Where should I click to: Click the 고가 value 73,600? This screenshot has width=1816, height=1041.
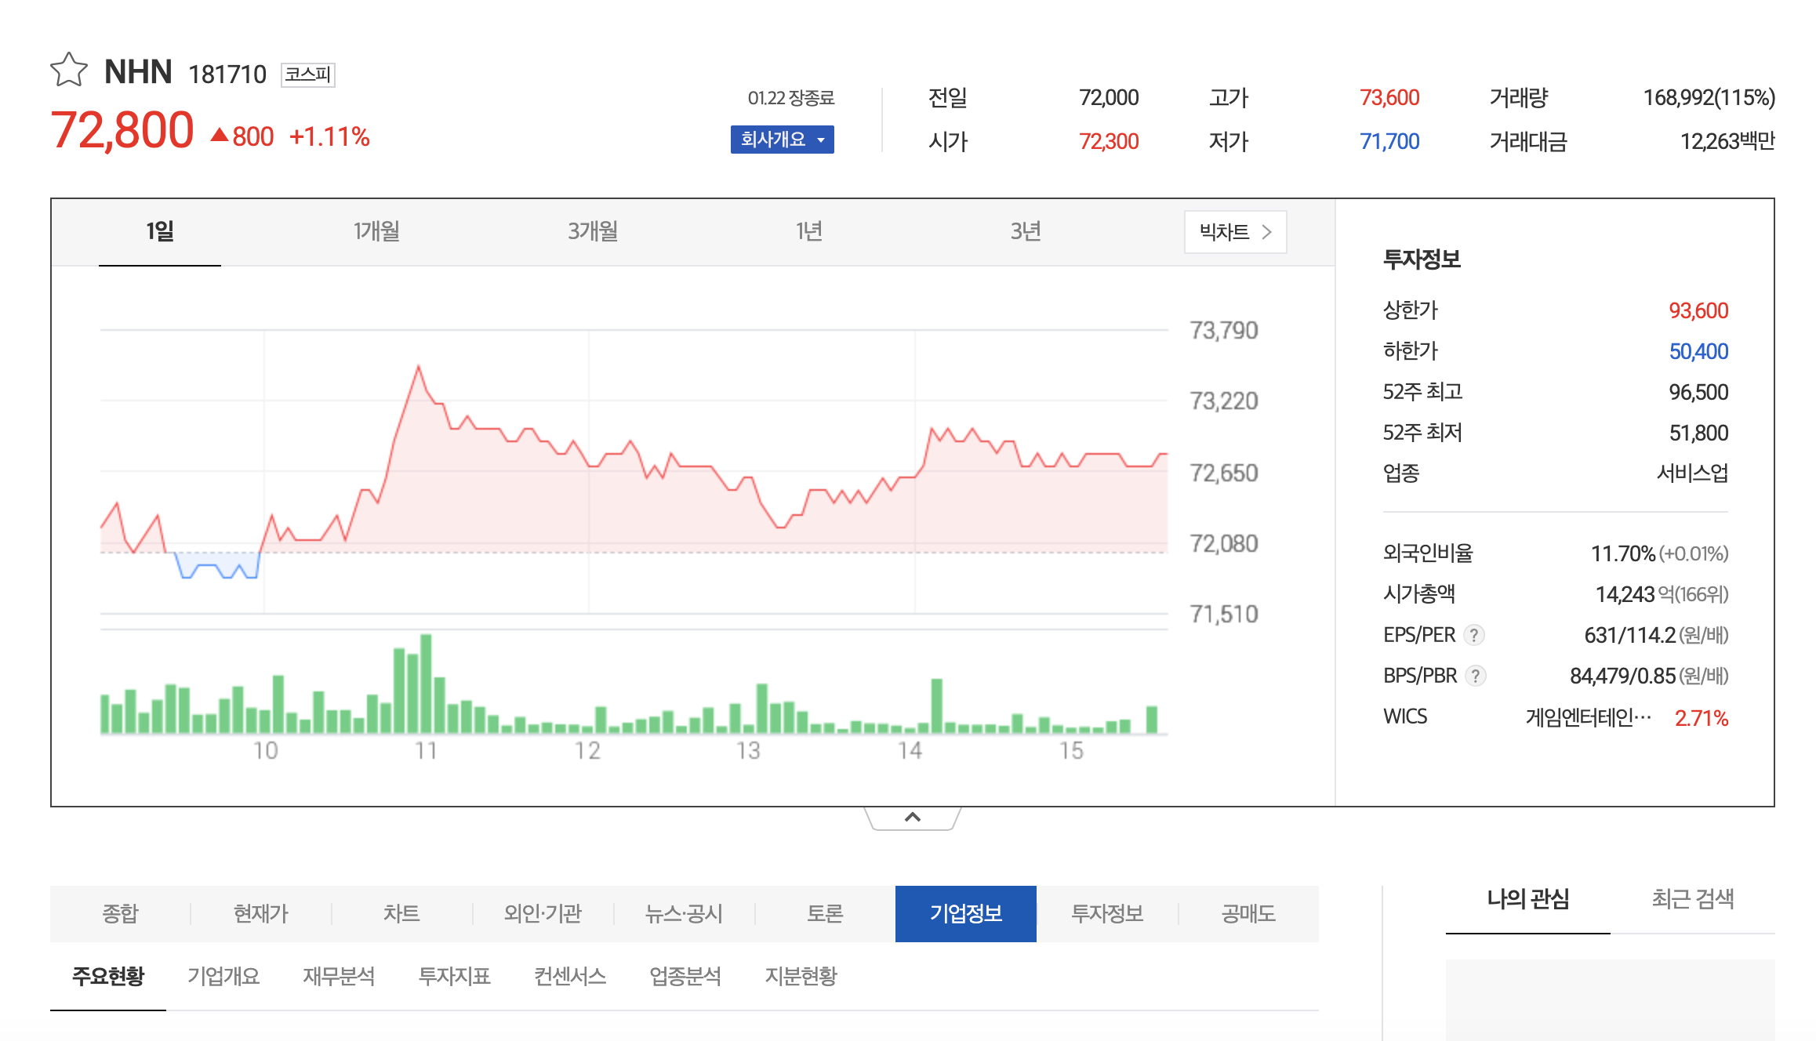tap(1389, 98)
